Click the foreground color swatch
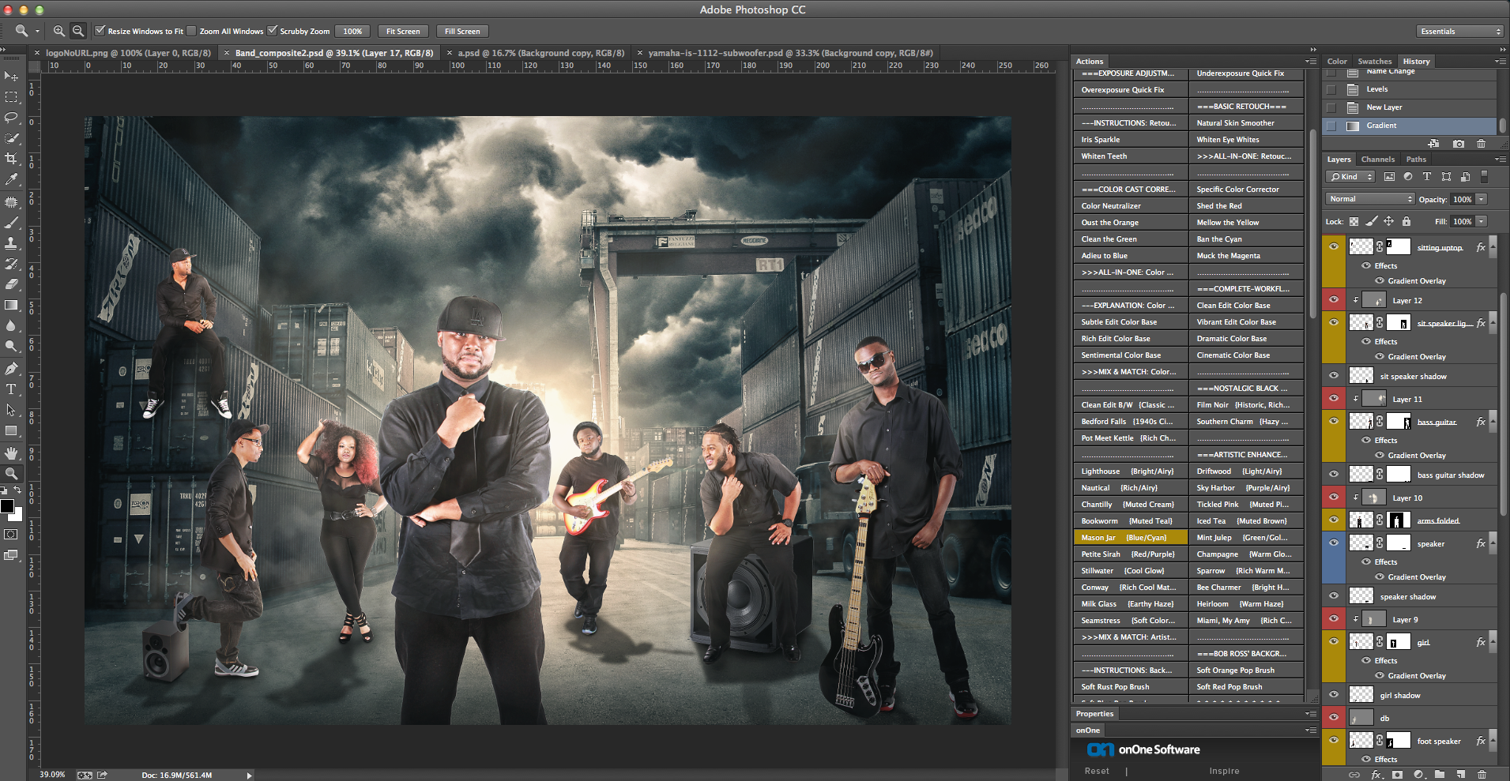Screen dimensions: 1510x781 (x=7, y=506)
